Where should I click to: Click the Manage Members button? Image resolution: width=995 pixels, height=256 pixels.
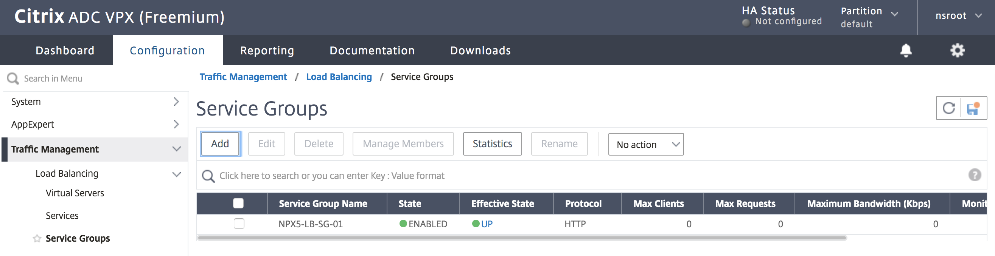tap(403, 144)
